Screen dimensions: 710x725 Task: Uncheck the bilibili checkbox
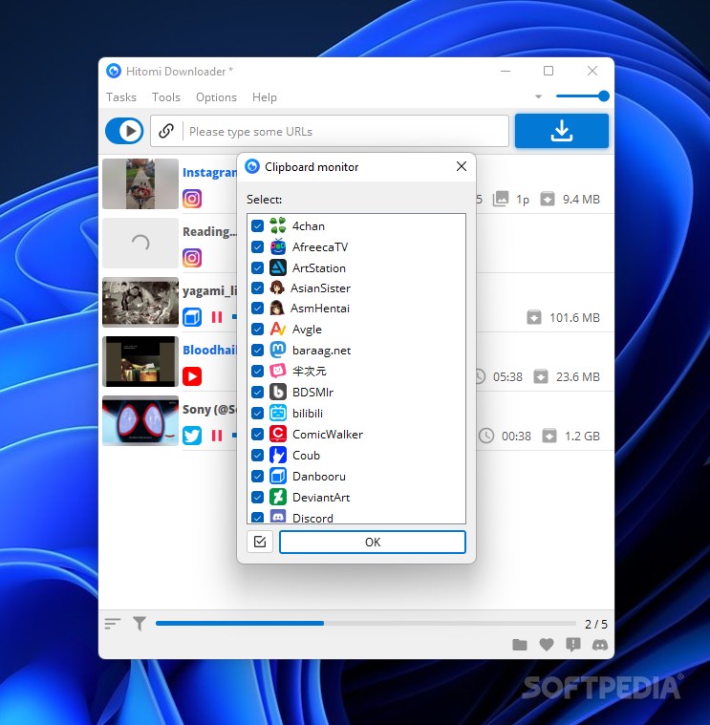[x=258, y=413]
